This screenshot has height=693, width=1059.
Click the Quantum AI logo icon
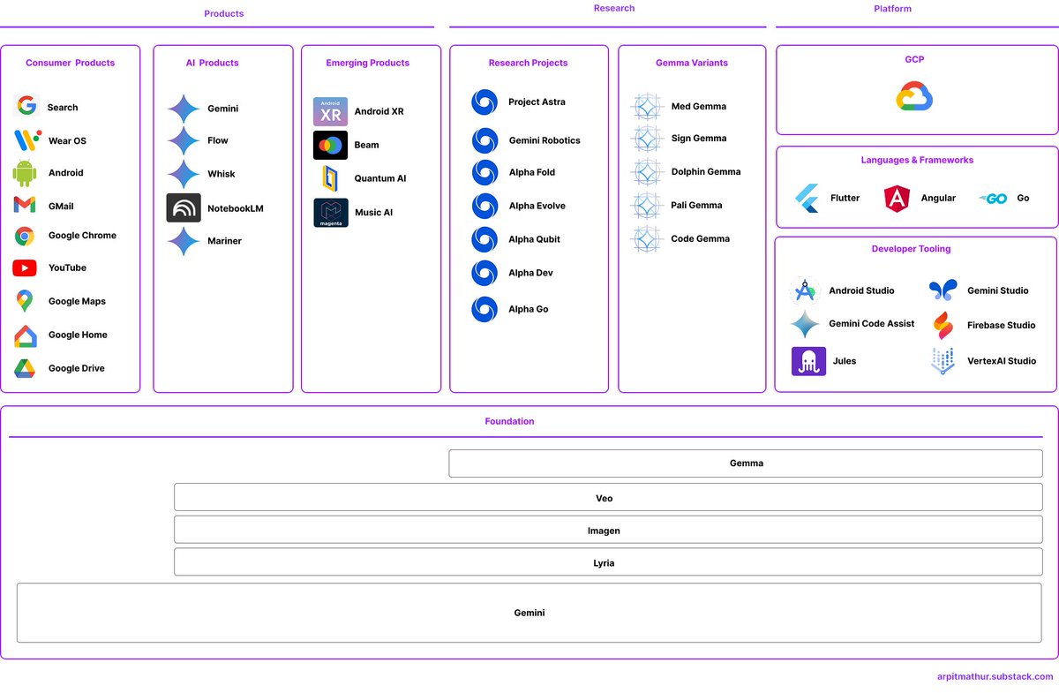pos(331,178)
